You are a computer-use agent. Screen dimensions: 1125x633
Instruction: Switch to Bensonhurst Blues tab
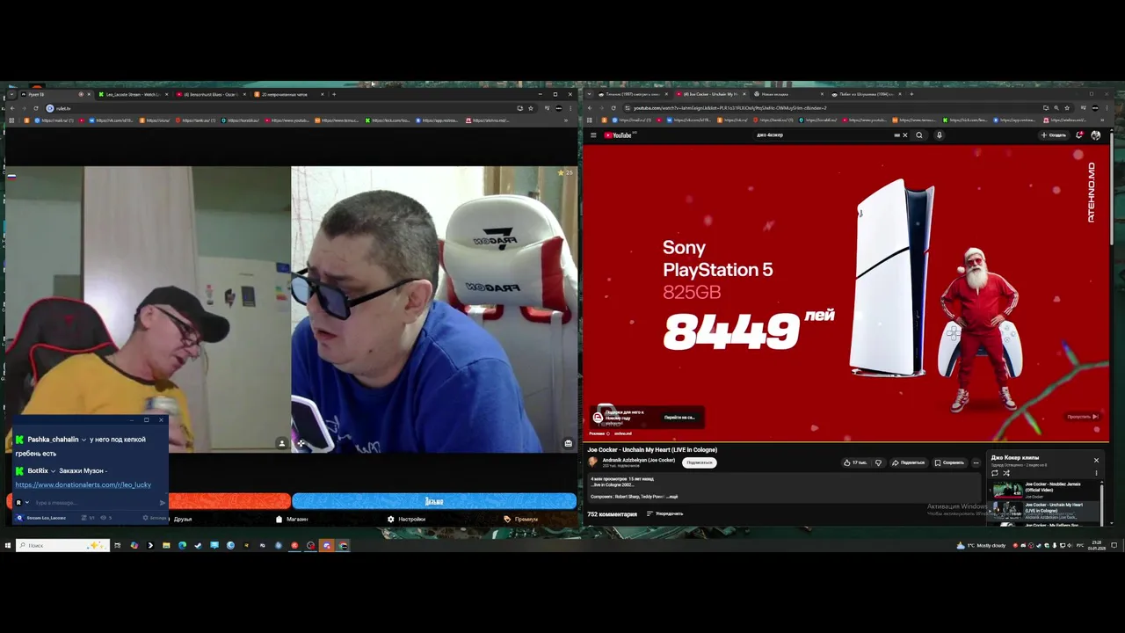[x=209, y=94]
